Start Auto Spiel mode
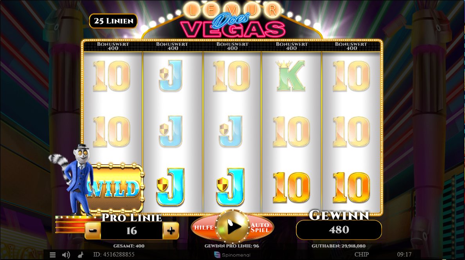 [x=260, y=228]
